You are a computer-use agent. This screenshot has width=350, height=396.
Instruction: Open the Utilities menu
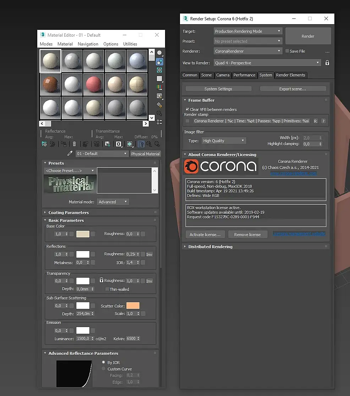[130, 44]
